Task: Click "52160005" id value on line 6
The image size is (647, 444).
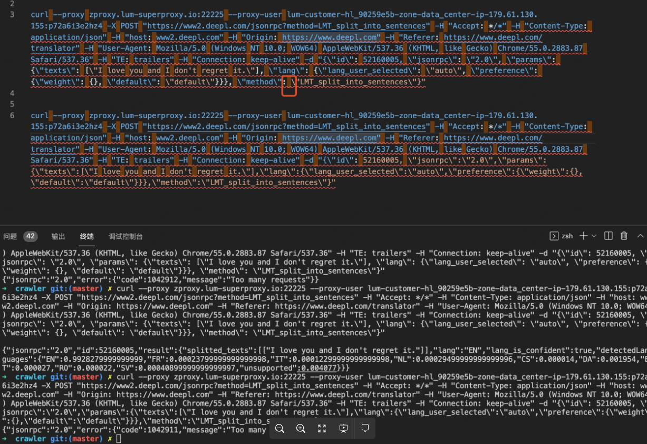Action: pos(380,160)
